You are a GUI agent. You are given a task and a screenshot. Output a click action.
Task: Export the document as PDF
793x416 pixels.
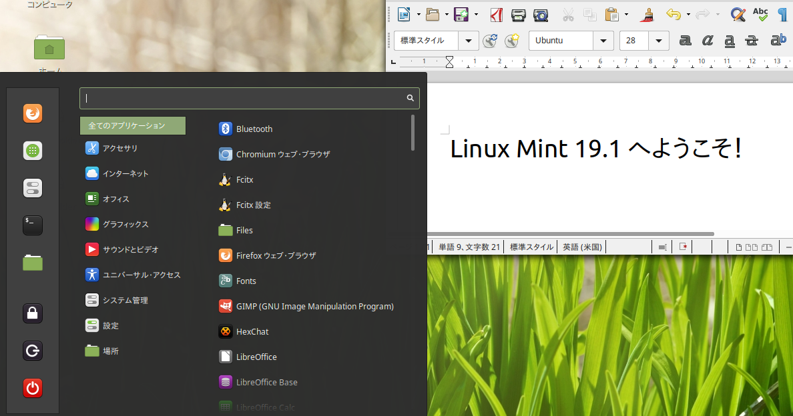click(496, 15)
